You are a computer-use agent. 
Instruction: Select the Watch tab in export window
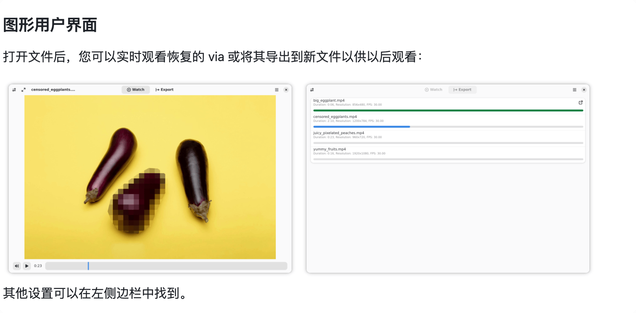434,90
